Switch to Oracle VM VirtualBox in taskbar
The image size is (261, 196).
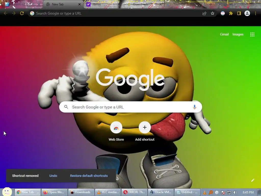(161, 192)
